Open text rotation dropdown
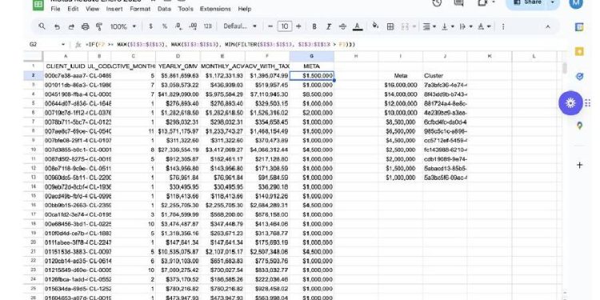 click(484, 26)
